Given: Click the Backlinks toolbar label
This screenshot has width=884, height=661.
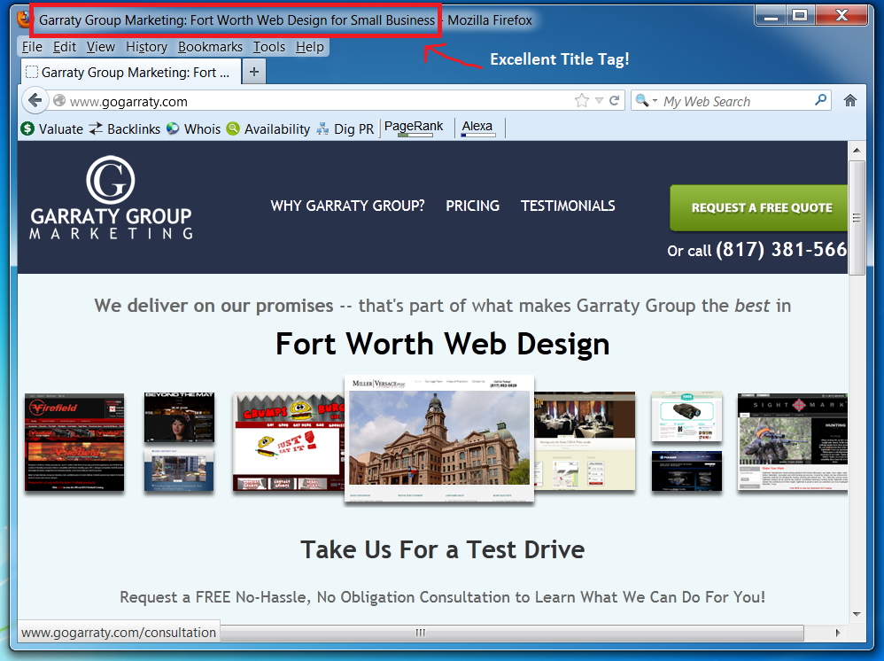Looking at the screenshot, I should [134, 129].
